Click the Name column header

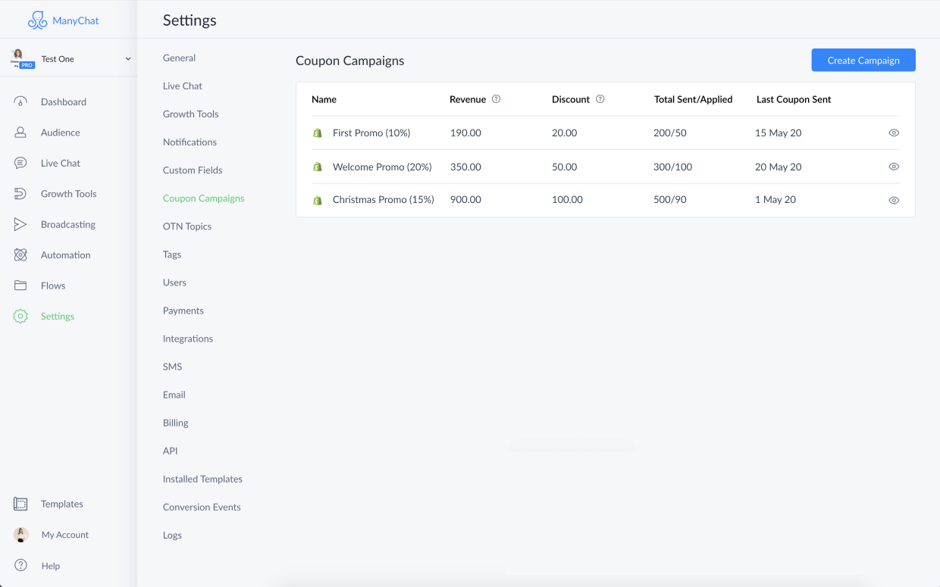324,99
